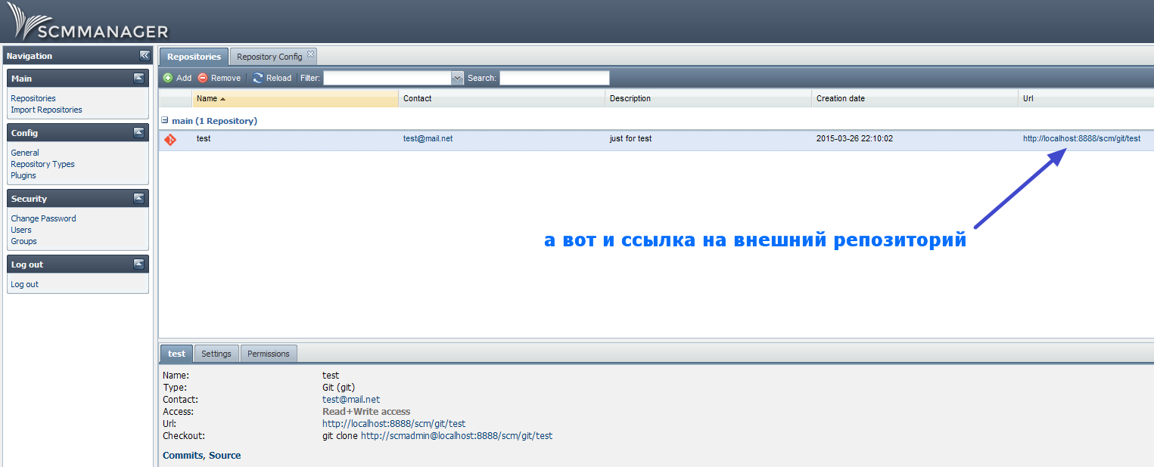The image size is (1154, 467).
Task: Click the 'Read+Write access' text
Action: (366, 412)
